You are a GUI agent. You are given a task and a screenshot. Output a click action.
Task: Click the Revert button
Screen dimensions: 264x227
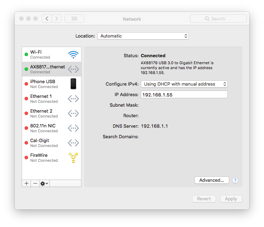coord(204,199)
